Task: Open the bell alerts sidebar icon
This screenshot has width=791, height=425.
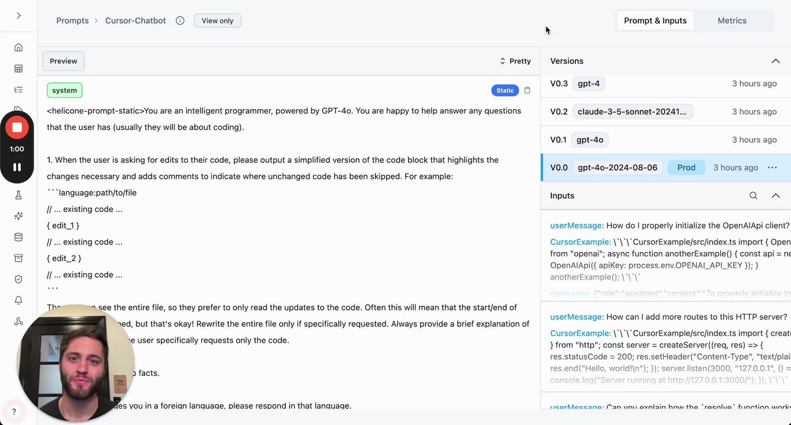Action: pyautogui.click(x=18, y=300)
